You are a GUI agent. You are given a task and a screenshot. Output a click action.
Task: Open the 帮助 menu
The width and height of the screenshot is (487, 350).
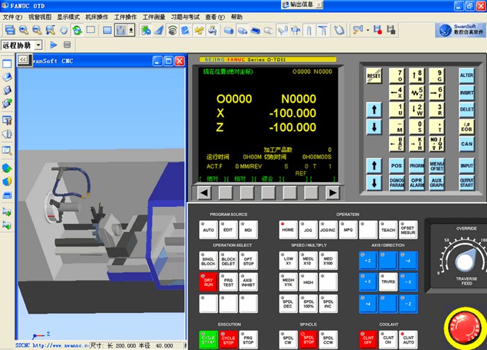(x=237, y=17)
